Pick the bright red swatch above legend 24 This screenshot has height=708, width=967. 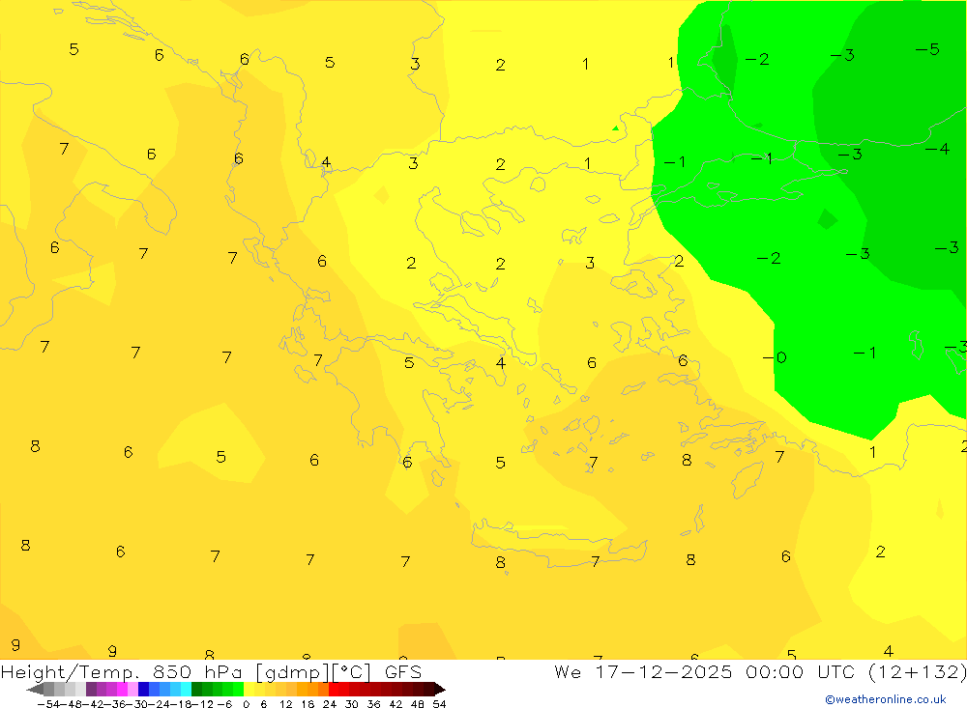333,689
